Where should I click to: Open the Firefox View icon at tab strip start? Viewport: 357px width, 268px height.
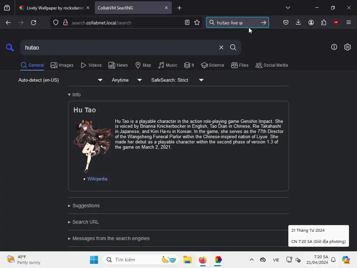coord(7,8)
